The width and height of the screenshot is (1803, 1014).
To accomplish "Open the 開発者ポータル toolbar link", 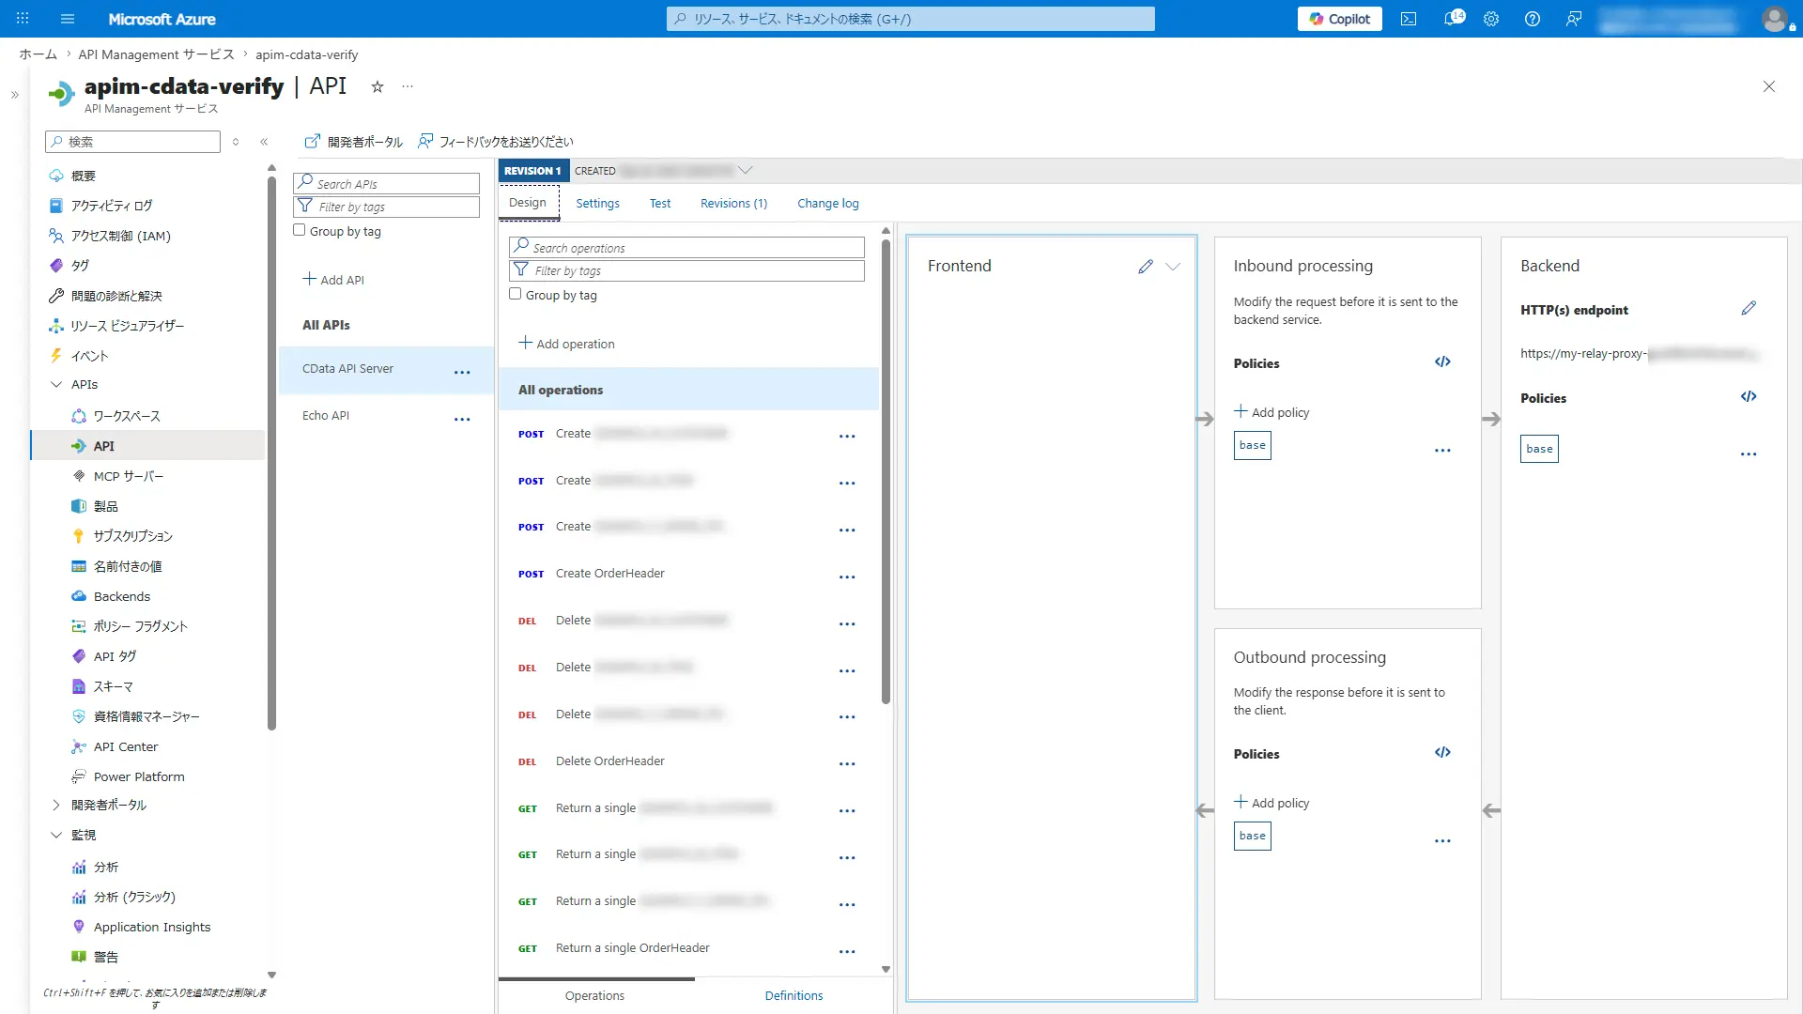I will pyautogui.click(x=353, y=142).
